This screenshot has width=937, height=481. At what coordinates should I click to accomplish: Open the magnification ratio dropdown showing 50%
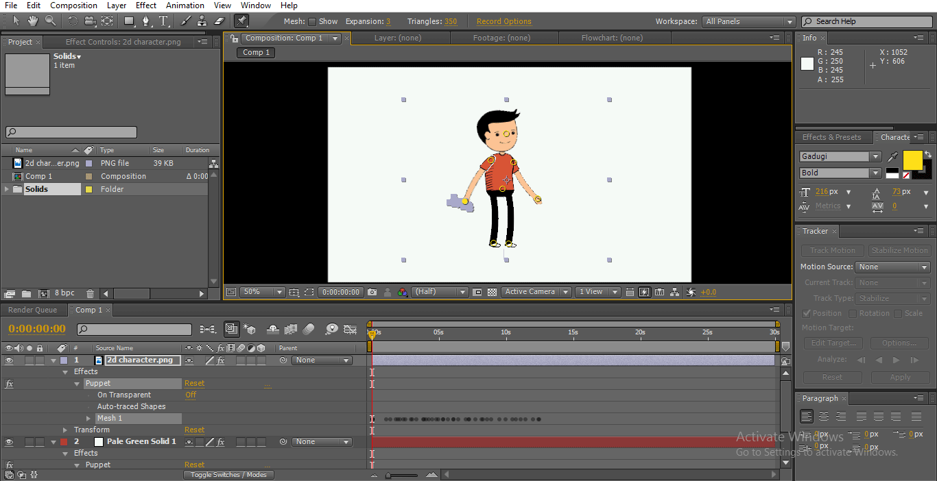coord(261,291)
